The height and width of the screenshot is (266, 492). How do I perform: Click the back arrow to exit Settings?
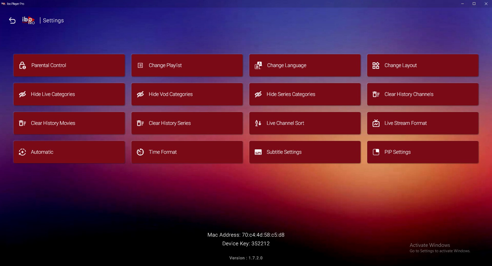12,20
